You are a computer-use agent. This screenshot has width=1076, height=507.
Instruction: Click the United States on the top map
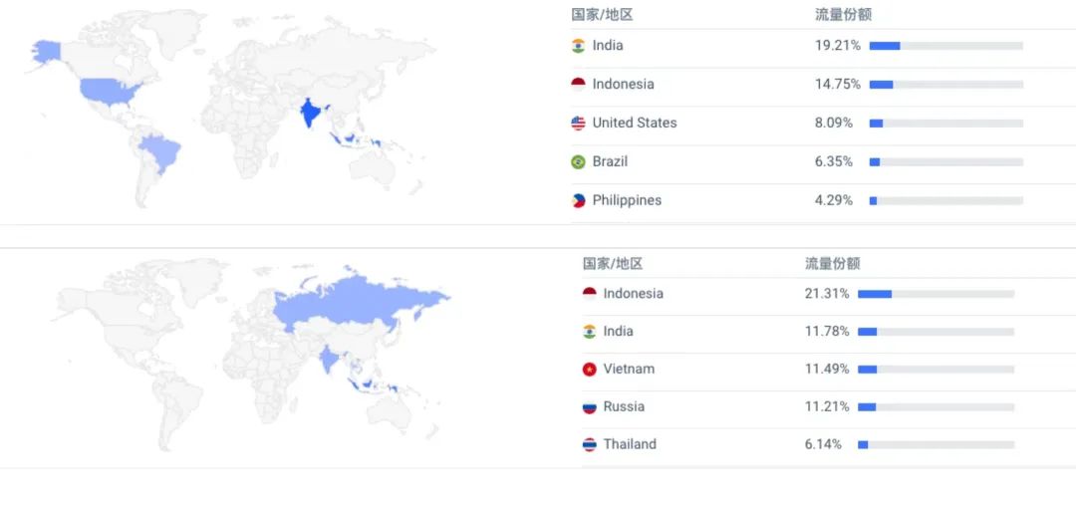tap(110, 92)
